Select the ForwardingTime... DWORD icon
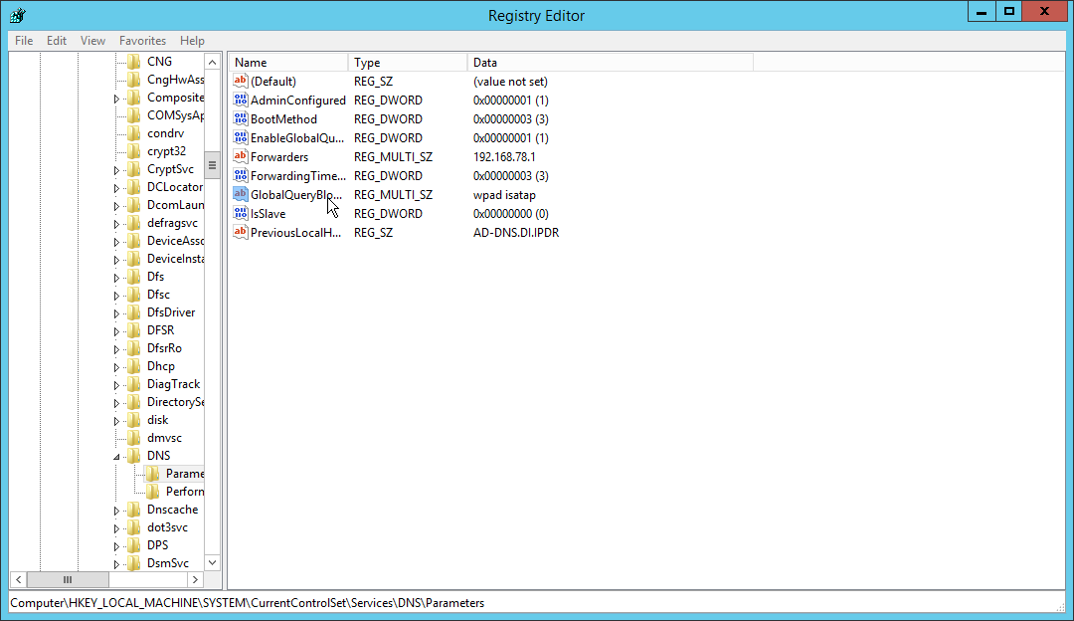The height and width of the screenshot is (621, 1074). (240, 175)
